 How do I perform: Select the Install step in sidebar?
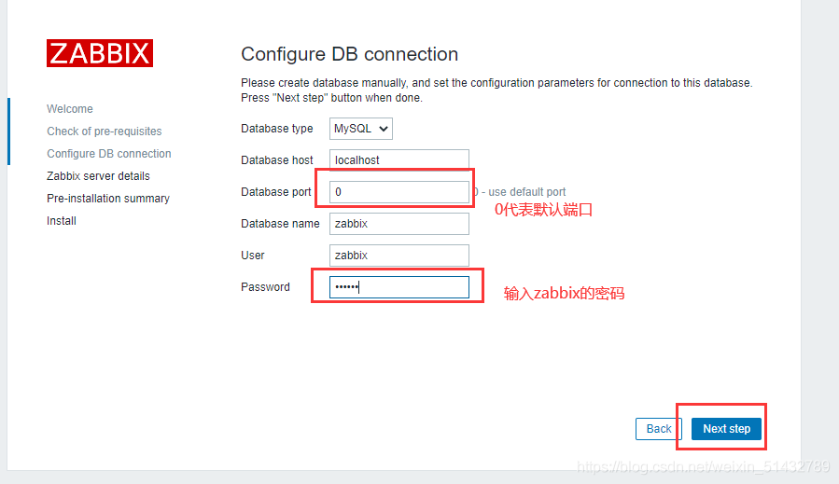pyautogui.click(x=62, y=221)
